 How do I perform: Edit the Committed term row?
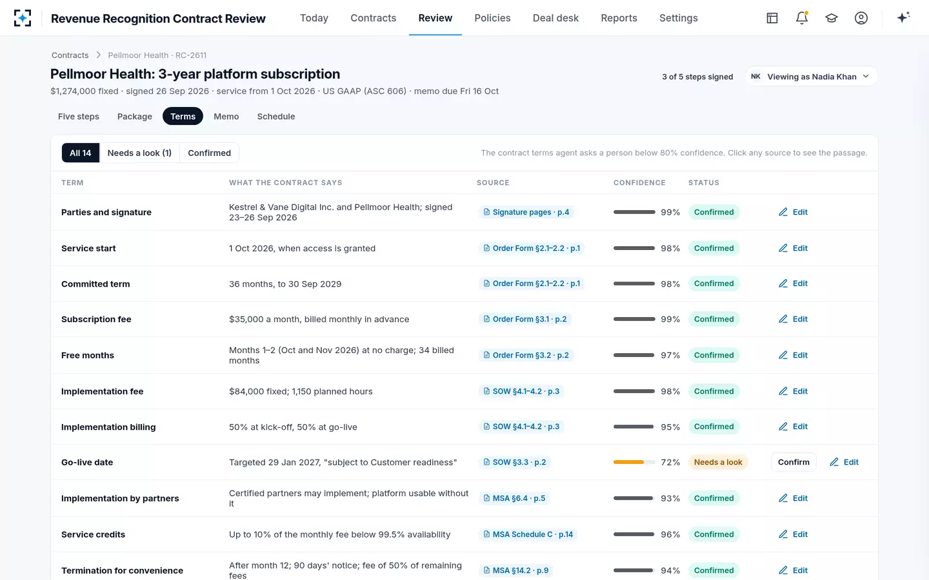[794, 284]
